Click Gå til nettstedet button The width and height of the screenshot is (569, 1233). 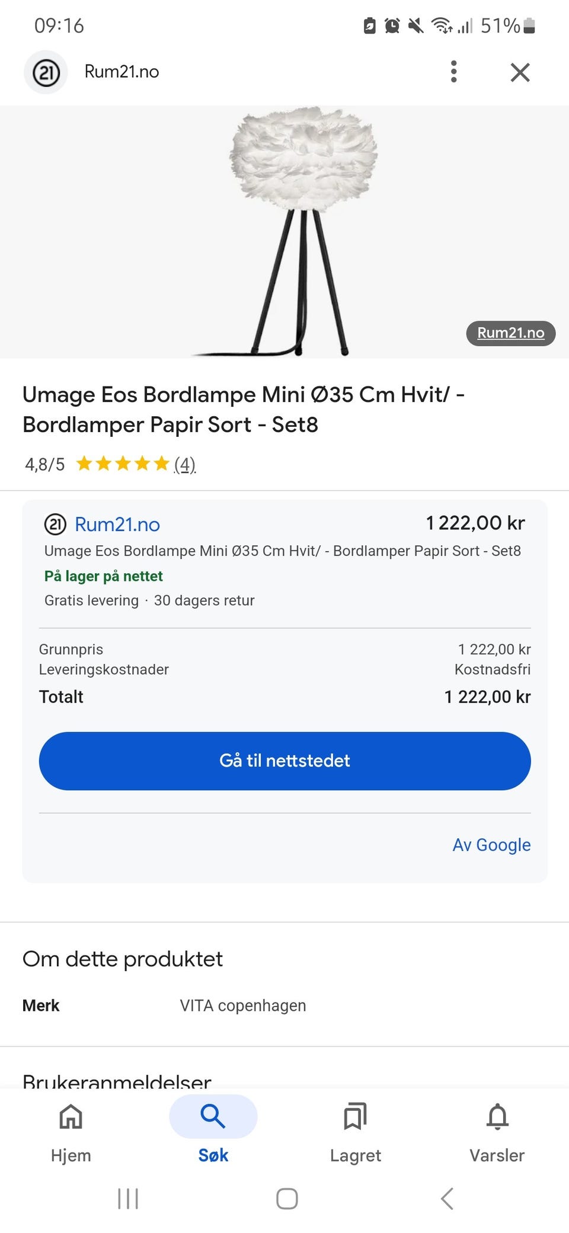284,761
